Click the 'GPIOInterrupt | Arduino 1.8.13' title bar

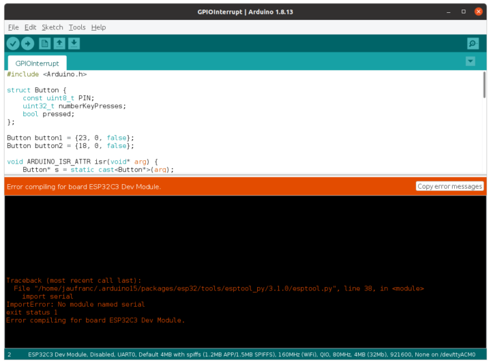click(245, 12)
